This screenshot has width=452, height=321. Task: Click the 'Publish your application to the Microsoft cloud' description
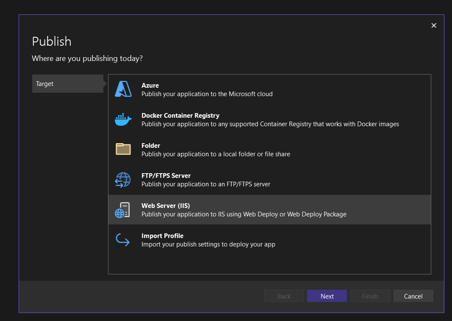click(207, 94)
